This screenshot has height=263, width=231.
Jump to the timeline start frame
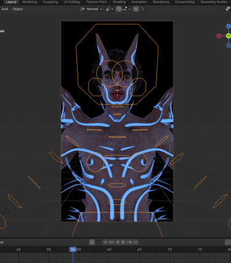click(x=105, y=242)
